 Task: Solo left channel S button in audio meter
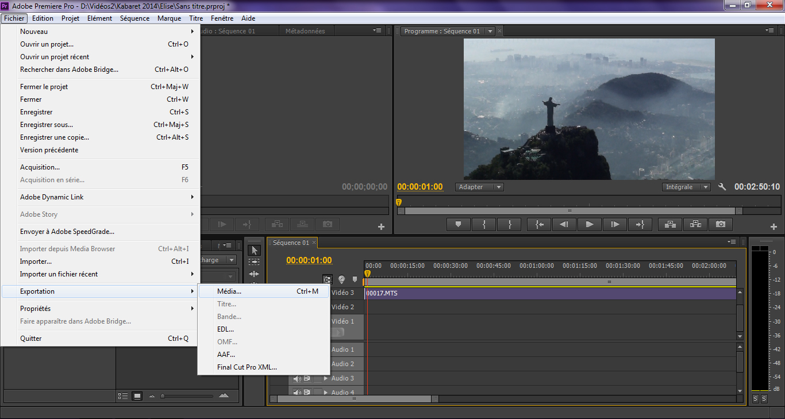point(755,398)
